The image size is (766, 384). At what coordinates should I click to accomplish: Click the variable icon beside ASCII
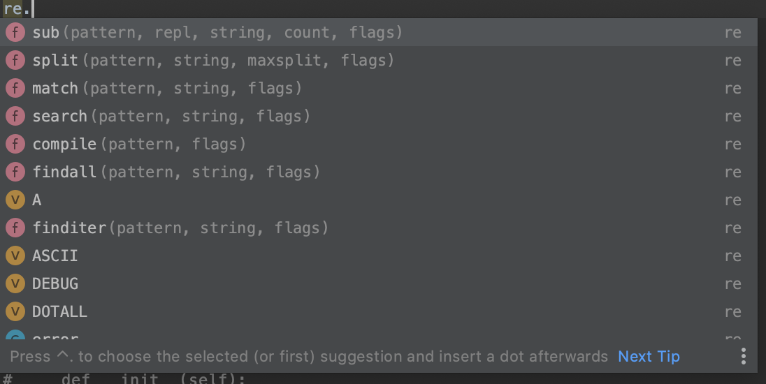point(15,256)
